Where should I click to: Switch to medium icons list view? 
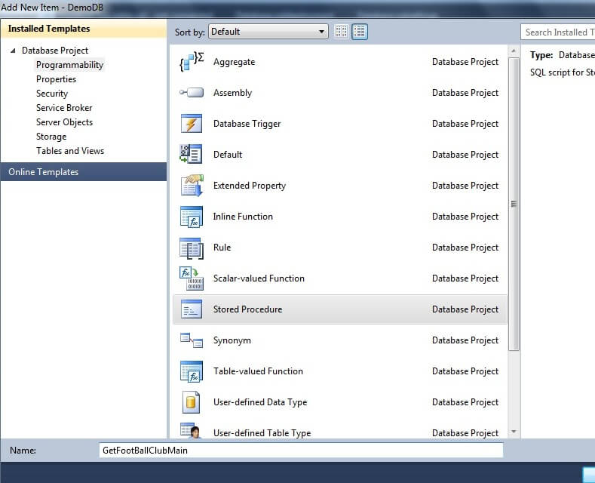360,32
